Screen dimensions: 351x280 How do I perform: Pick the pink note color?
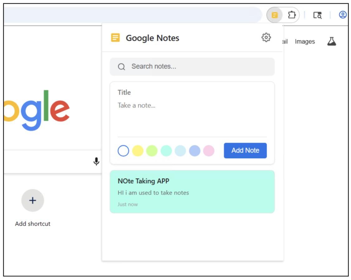tap(209, 151)
